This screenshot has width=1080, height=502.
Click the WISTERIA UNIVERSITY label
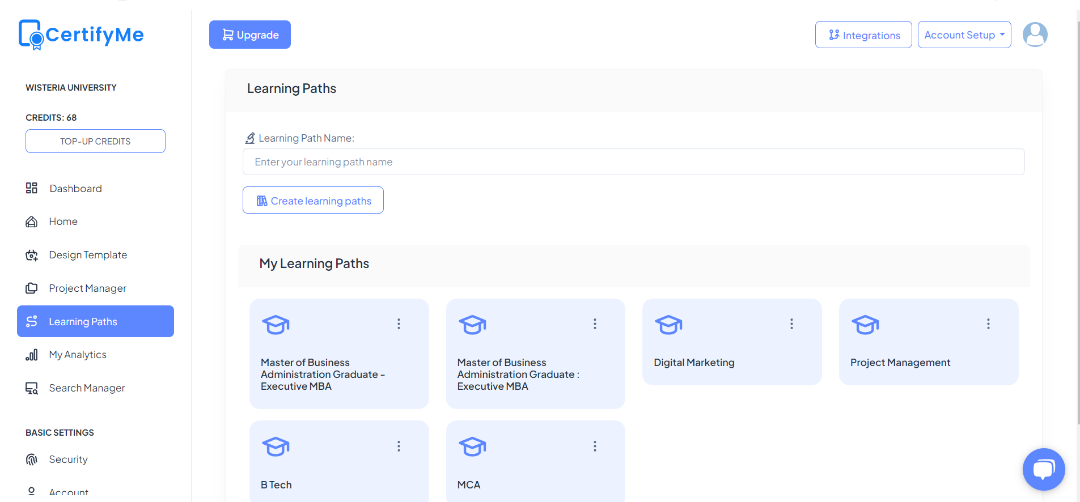[x=71, y=88]
